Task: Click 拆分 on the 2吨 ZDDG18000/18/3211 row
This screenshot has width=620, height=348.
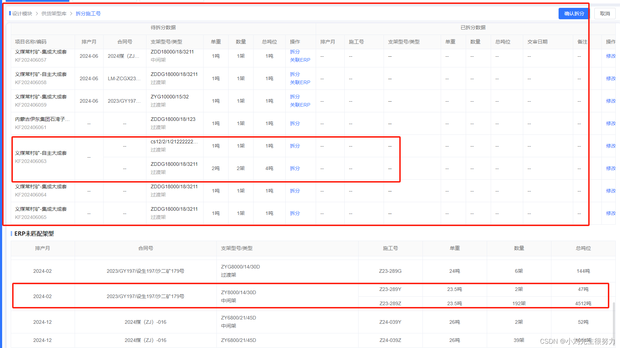Action: (295, 168)
